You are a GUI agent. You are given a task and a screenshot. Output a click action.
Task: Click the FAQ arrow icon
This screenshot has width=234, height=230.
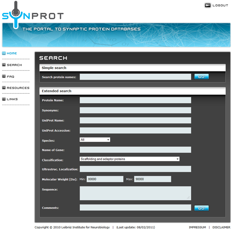pyautogui.click(x=4, y=76)
